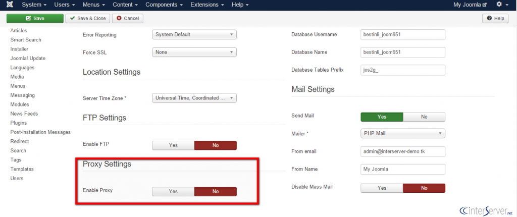
Task: Open the Components menu
Action: click(165, 5)
